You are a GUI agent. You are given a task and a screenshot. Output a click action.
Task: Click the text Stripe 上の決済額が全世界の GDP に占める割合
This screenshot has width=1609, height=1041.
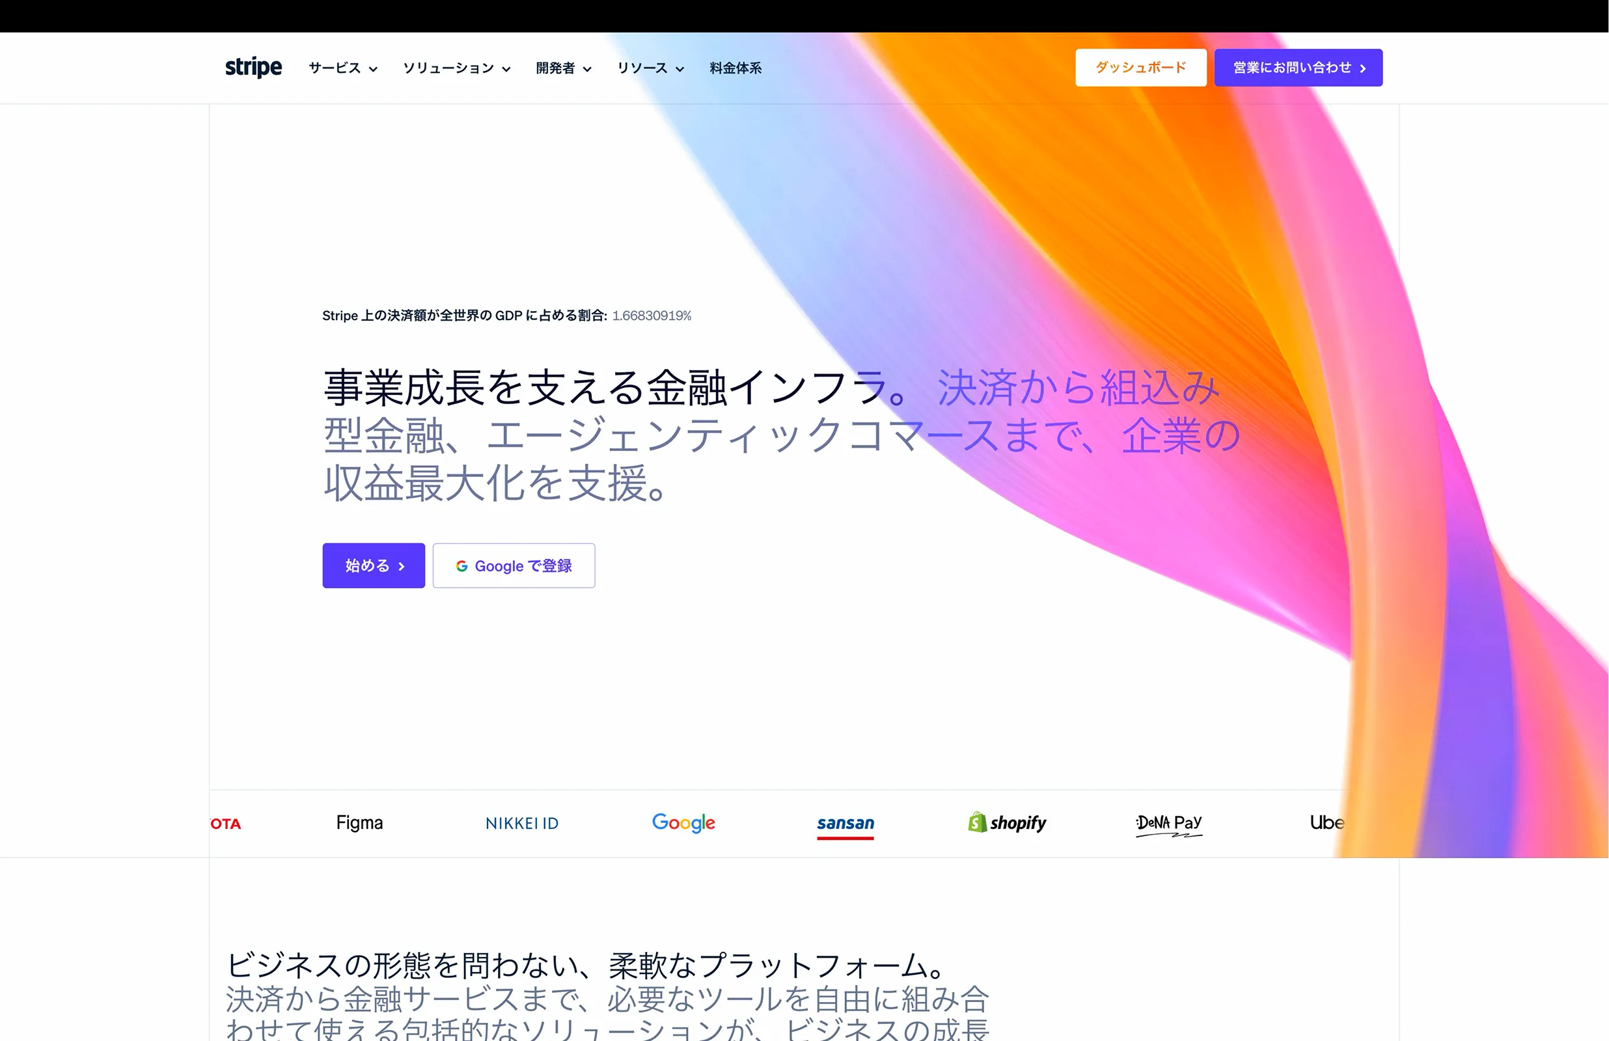pos(464,316)
